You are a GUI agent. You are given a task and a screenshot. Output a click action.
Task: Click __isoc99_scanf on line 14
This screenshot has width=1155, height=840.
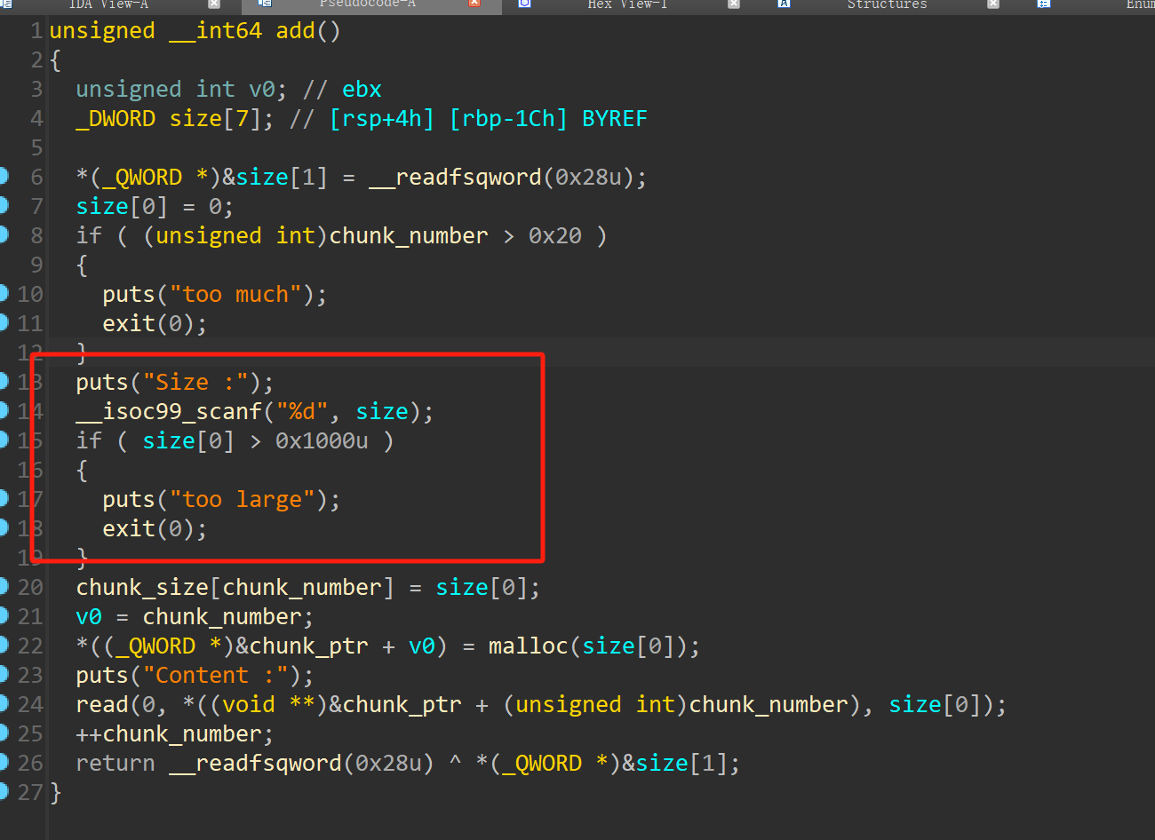[169, 412]
